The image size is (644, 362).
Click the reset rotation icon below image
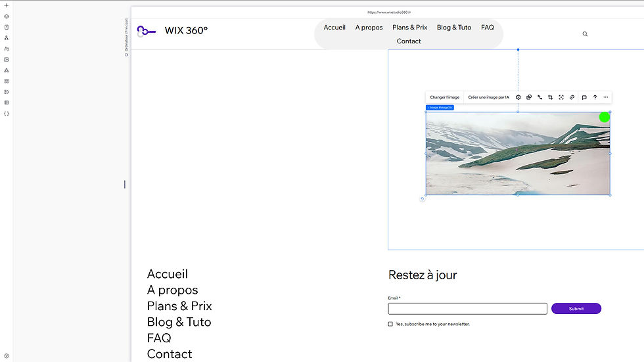point(422,199)
